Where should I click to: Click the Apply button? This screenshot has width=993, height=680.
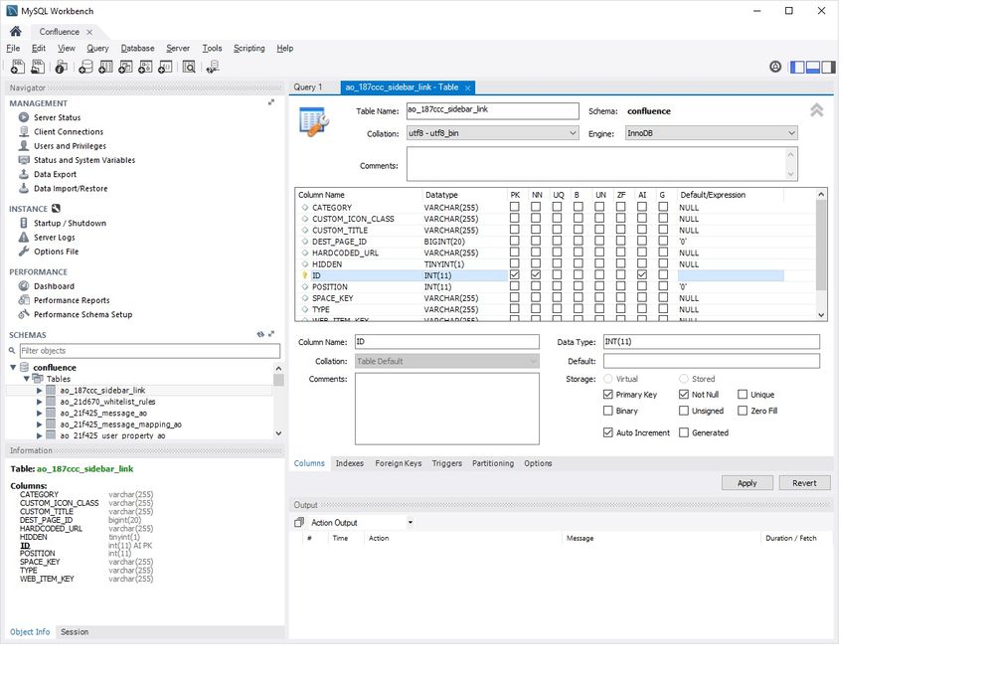(x=747, y=483)
